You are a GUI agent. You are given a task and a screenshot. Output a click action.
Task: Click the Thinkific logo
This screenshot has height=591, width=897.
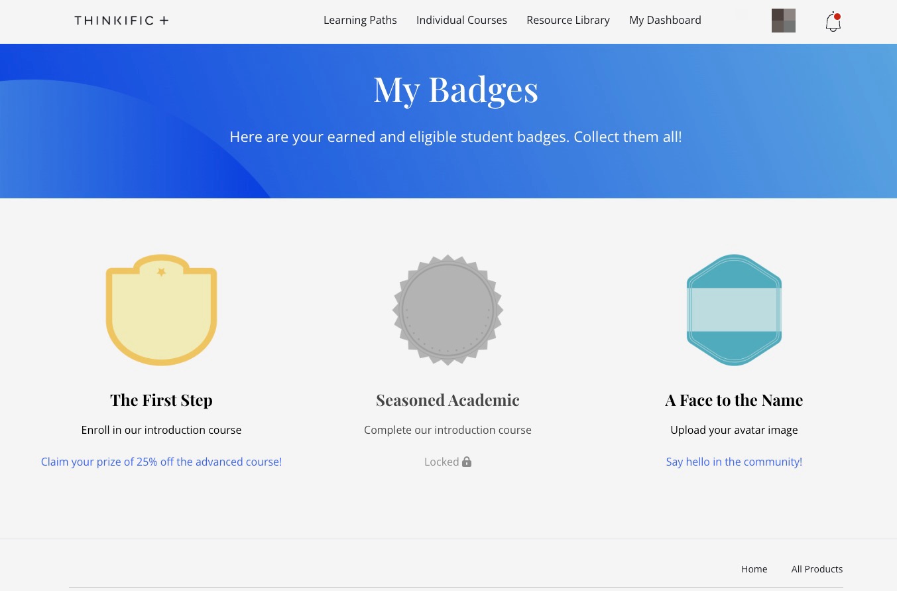(x=121, y=21)
